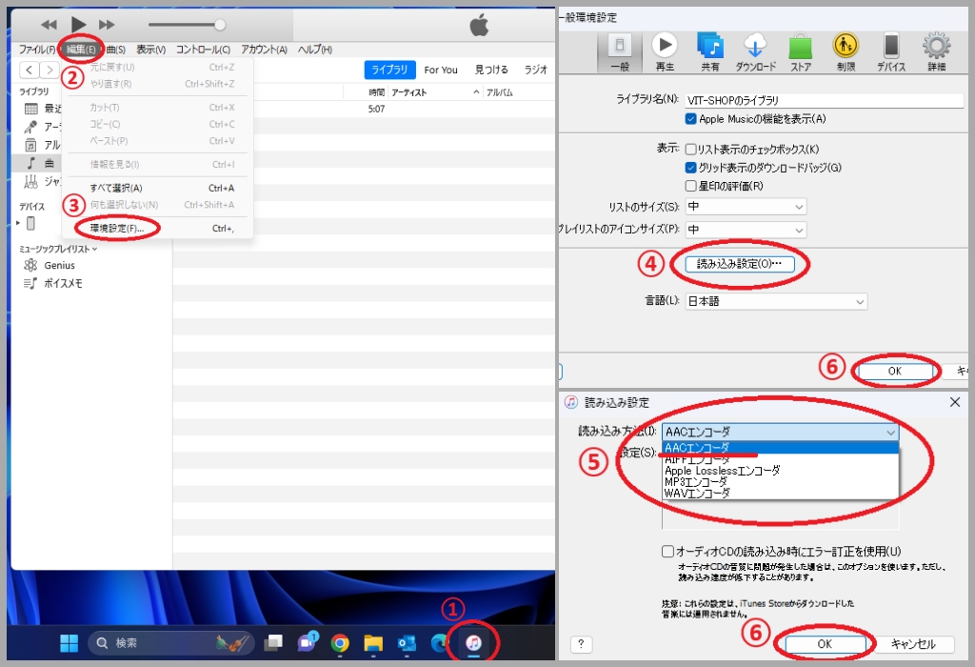Open the 制限 restrictions preferences tab
Viewport: 975px width, 667px height.
[846, 52]
